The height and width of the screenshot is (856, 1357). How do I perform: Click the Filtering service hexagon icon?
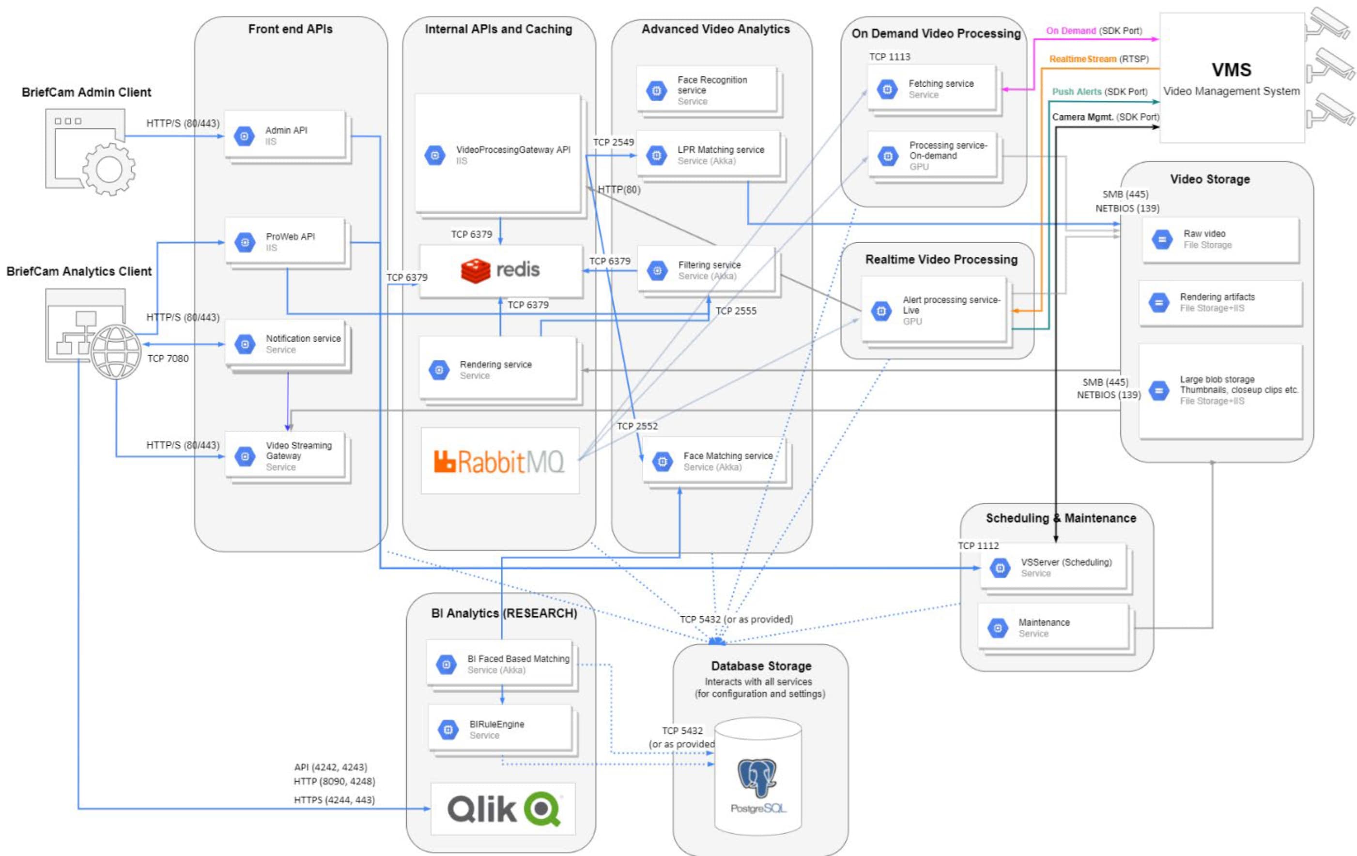(657, 270)
